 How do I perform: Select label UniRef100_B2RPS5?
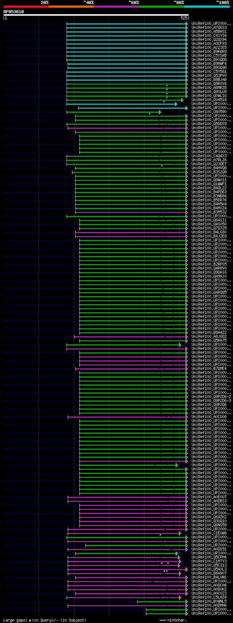209,264
